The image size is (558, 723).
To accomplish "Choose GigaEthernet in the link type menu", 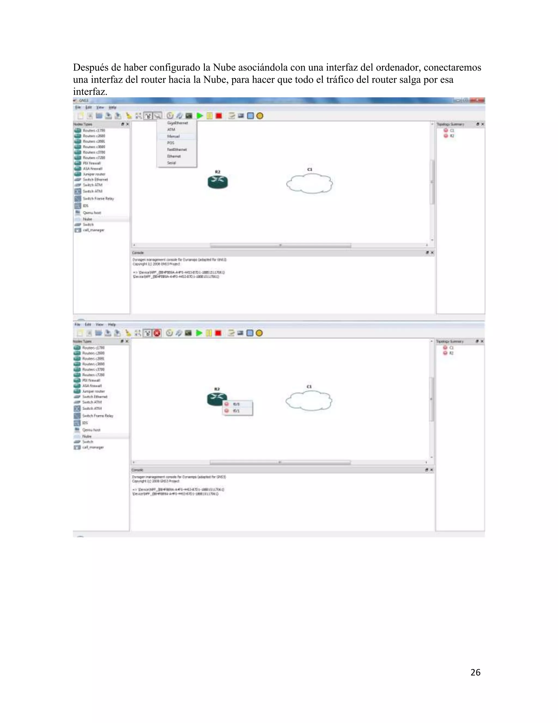I will click(x=177, y=123).
